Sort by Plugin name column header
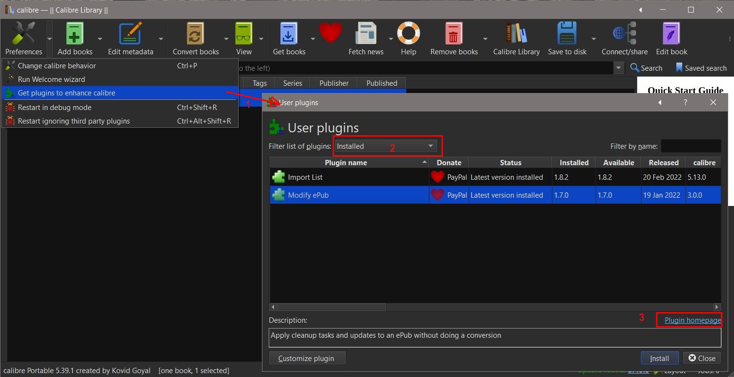 (349, 162)
